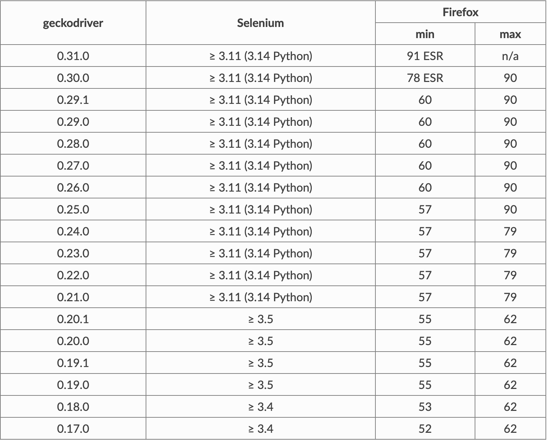This screenshot has height=440, width=548.
Task: Click the min subheader under Firefox
Action: (x=425, y=34)
